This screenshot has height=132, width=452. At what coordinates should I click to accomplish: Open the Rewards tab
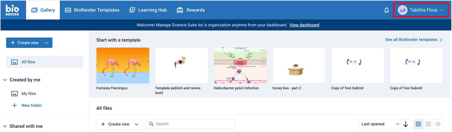tap(191, 10)
